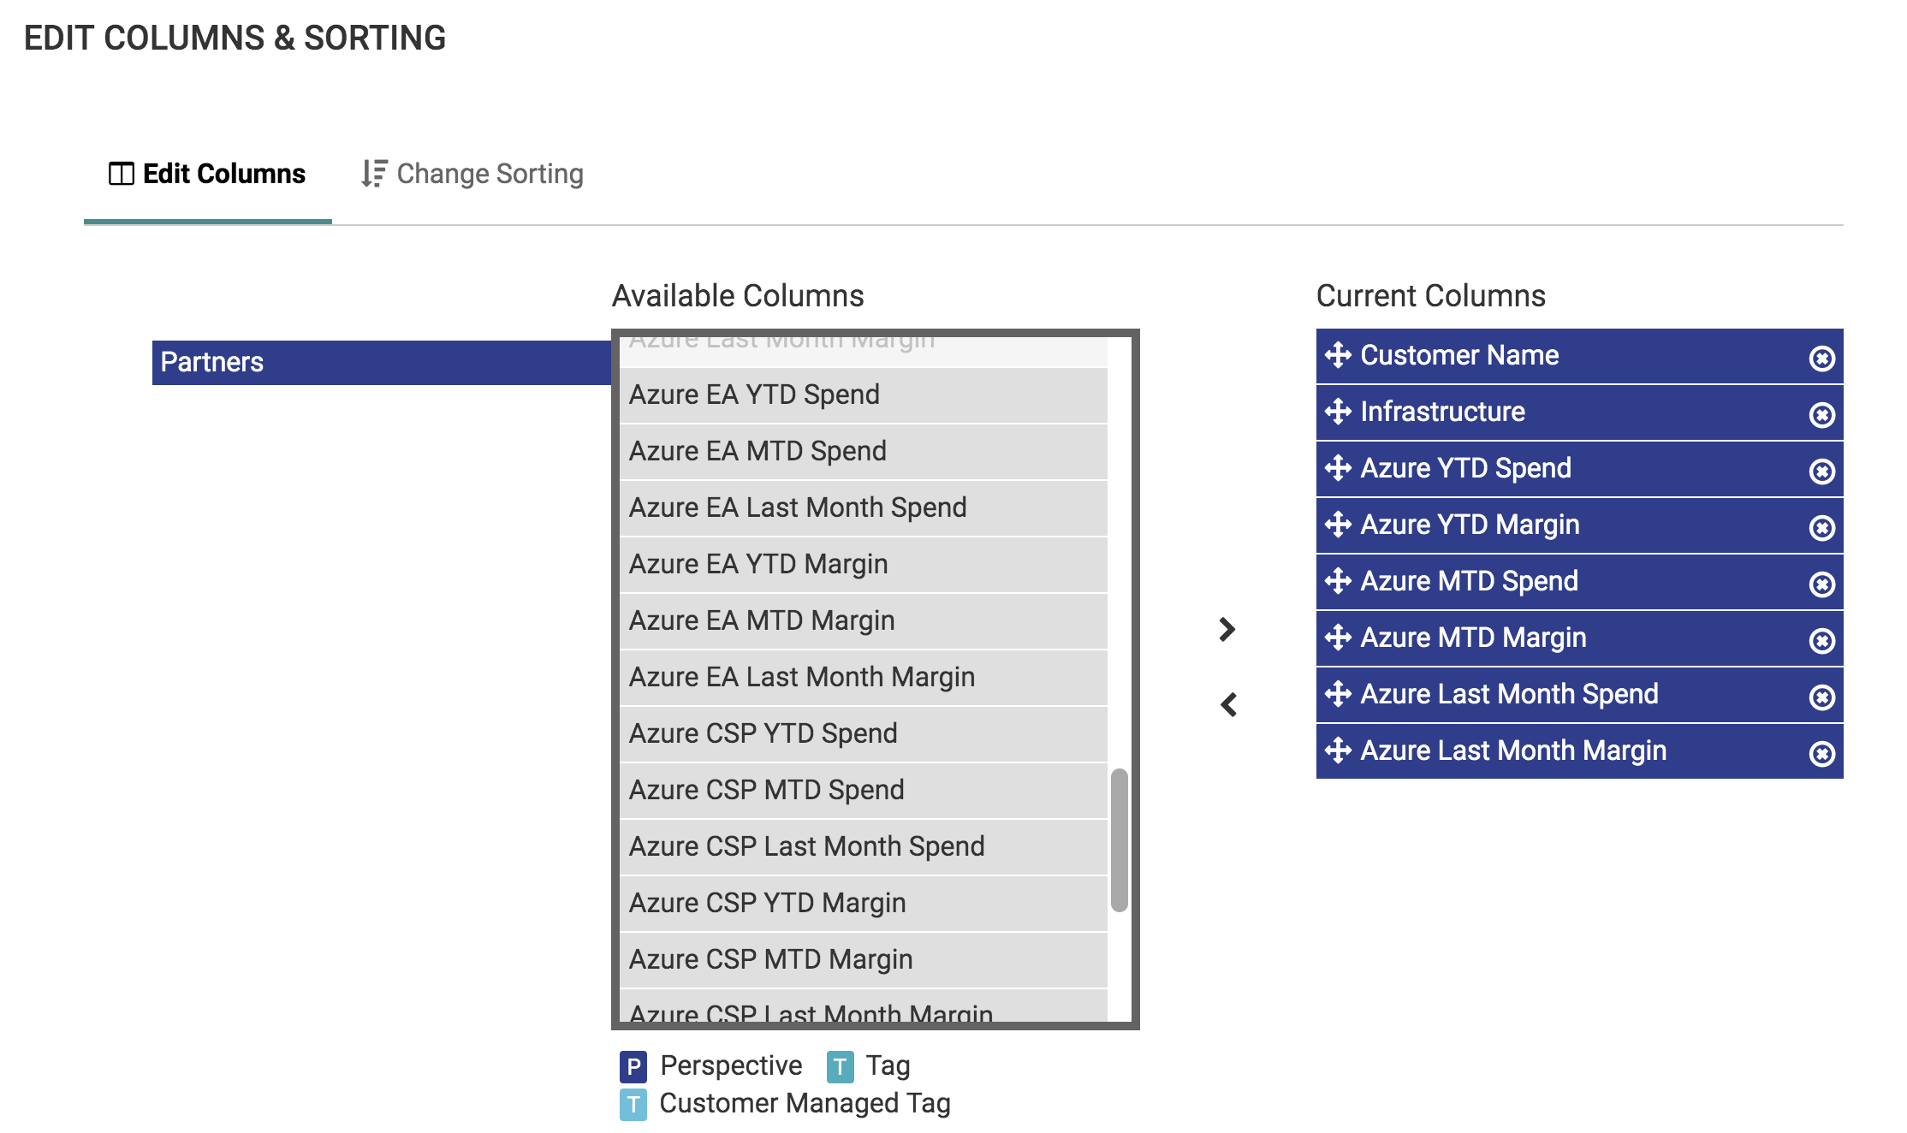Viewport: 1907px width, 1133px height.
Task: Remove Infrastructure column with its X icon
Action: click(x=1821, y=412)
